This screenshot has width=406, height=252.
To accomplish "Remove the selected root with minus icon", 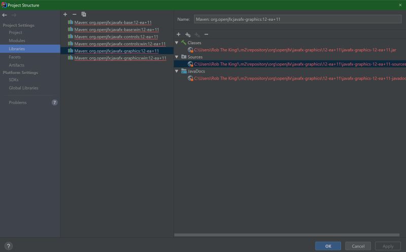I will [207, 34].
